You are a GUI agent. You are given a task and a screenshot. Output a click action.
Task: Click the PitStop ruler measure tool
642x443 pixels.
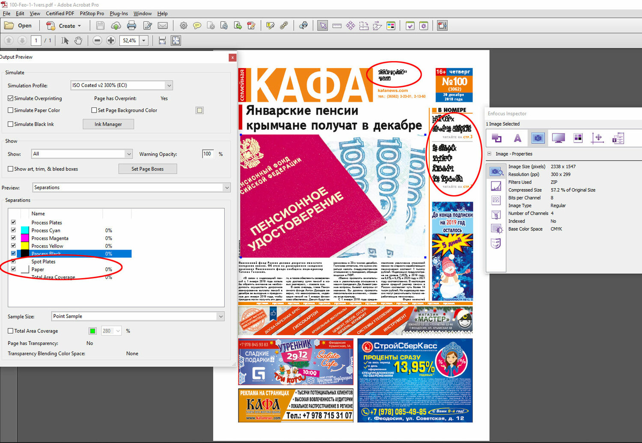coord(337,26)
